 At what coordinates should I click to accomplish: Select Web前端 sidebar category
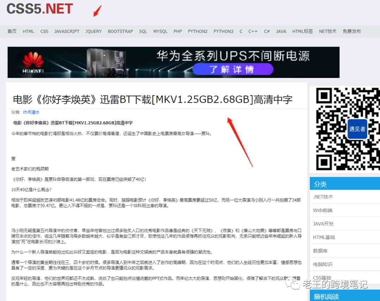pyautogui.click(x=323, y=210)
